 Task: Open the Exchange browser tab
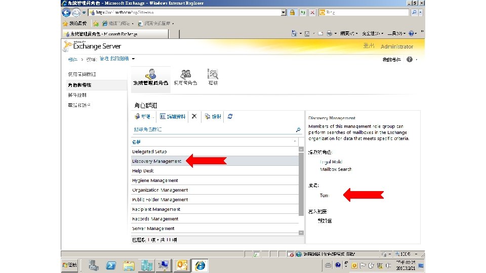pyautogui.click(x=115, y=34)
